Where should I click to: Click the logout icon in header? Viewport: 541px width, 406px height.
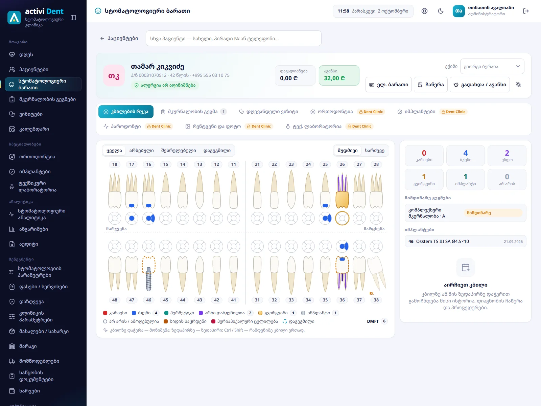point(526,11)
